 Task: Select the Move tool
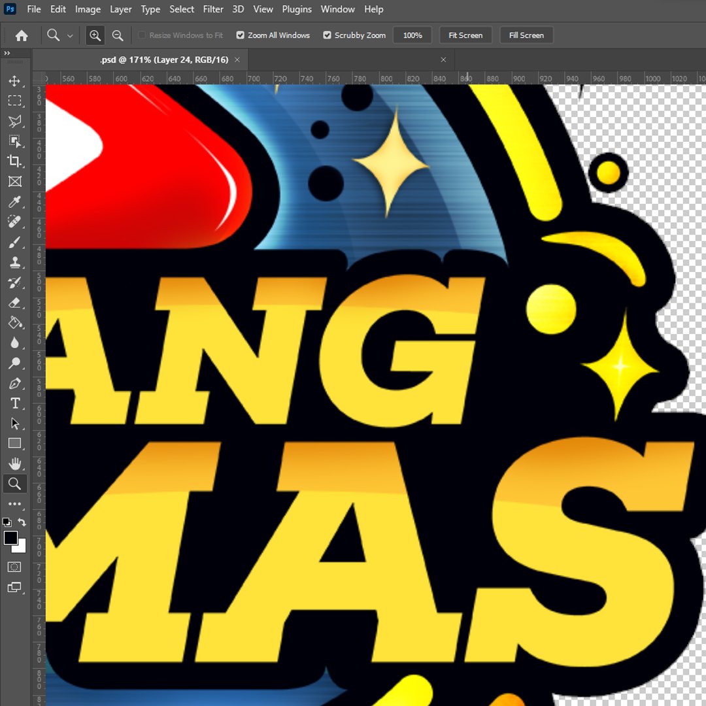14,81
